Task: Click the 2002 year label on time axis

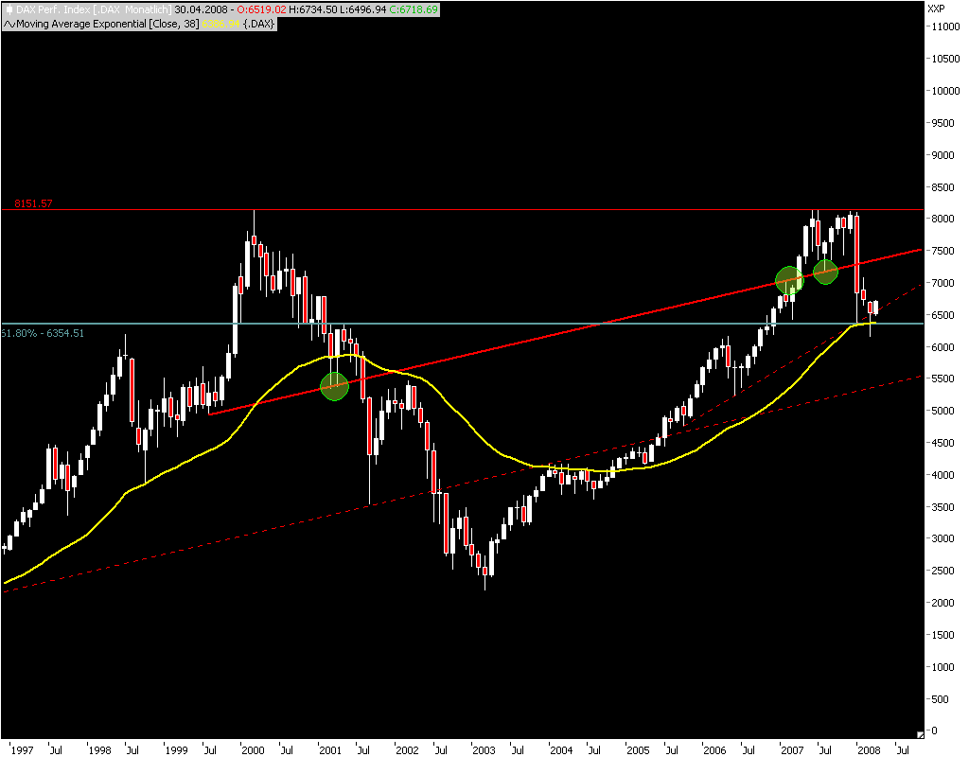Action: point(407,750)
